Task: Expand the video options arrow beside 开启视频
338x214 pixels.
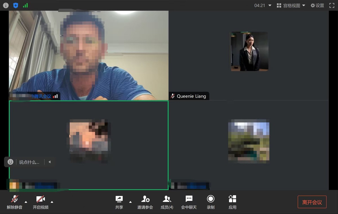Action: [52, 202]
